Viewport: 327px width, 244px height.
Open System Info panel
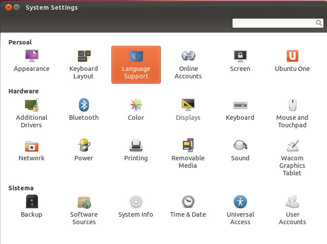[136, 206]
